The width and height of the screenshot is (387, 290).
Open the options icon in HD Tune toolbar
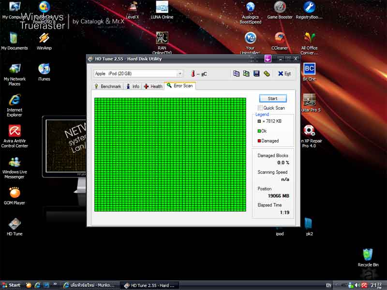(267, 73)
